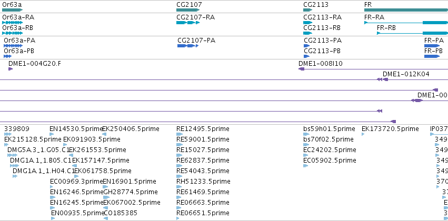448x221 pixels.
Task: Click the RH51233.5prime EST label
Action: coord(203,182)
